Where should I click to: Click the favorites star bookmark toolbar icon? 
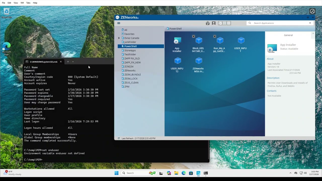click(x=214, y=23)
